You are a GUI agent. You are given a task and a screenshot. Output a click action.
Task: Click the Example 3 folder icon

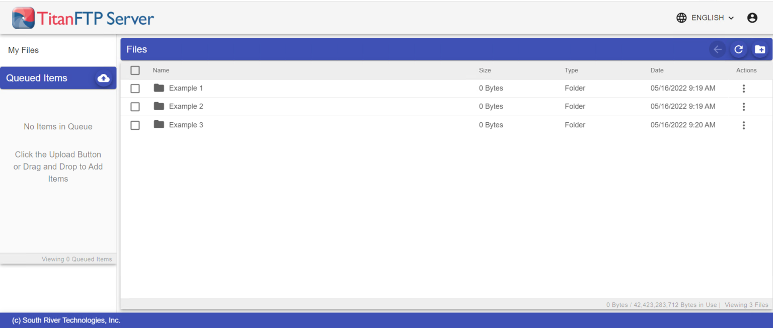click(159, 125)
